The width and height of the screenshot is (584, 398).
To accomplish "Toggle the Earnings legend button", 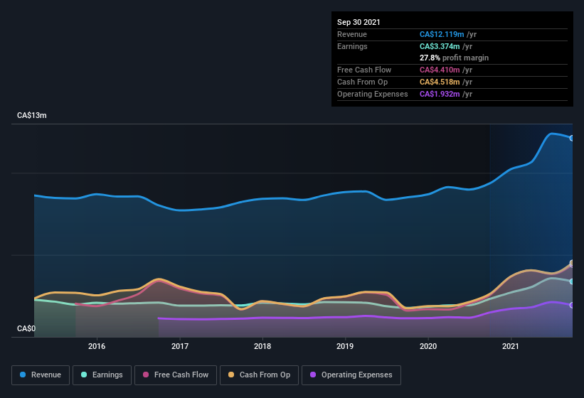I will 102,375.
